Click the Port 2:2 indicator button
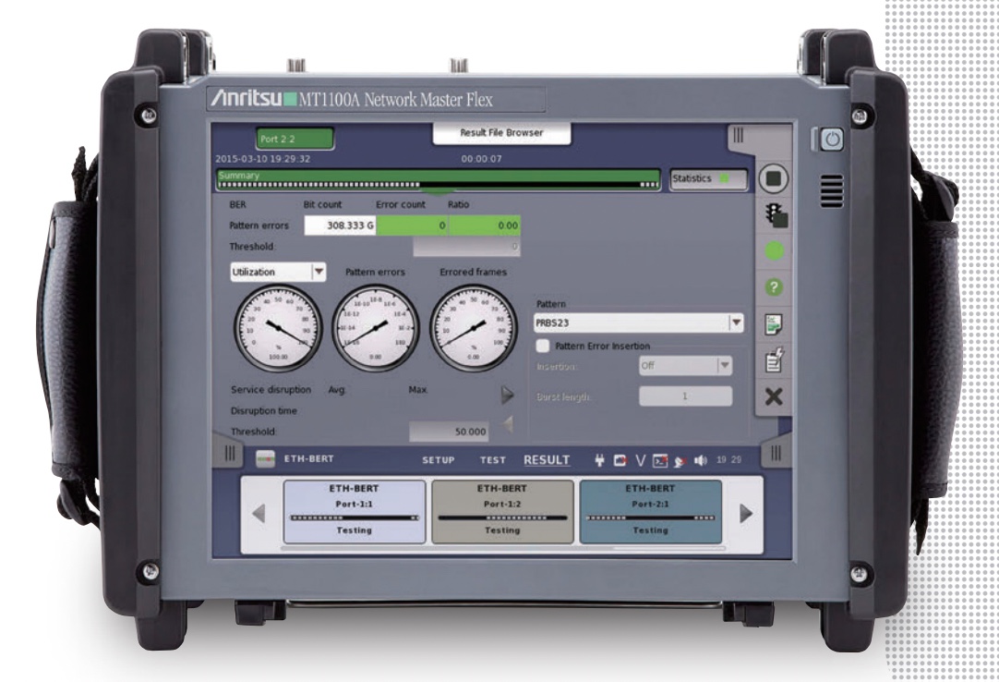The image size is (999, 682). pyautogui.click(x=295, y=139)
